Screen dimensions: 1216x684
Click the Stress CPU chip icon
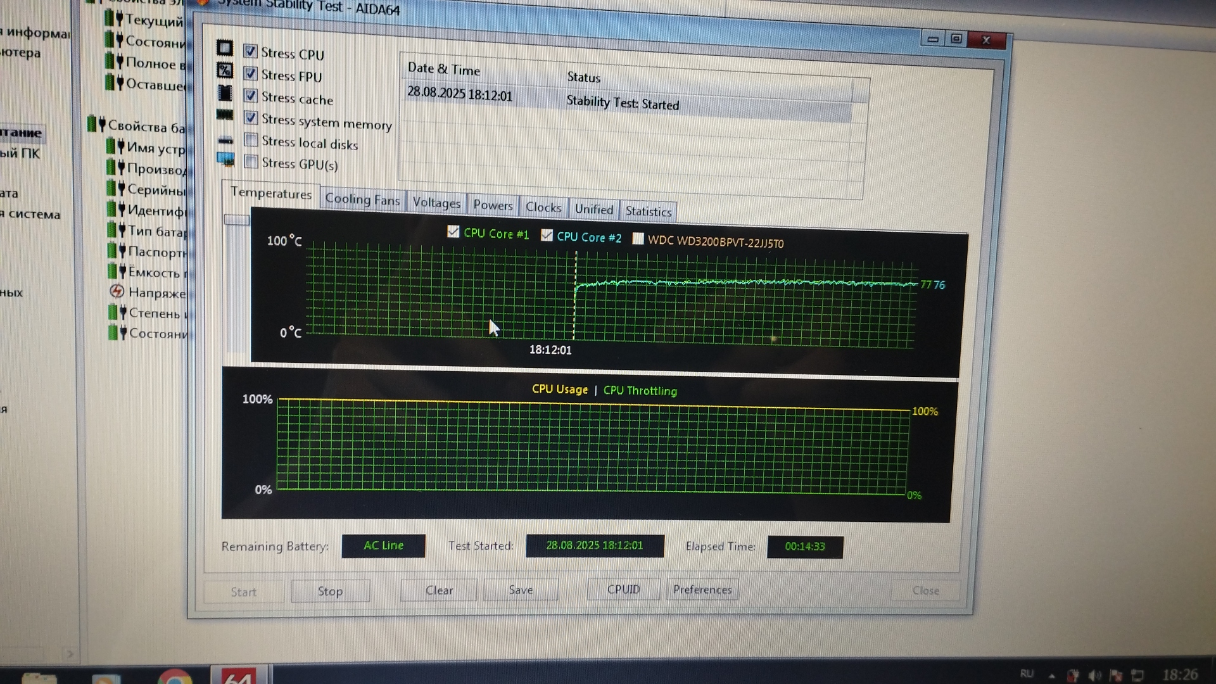[x=225, y=49]
